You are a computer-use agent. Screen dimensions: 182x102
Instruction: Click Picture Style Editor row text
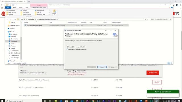32,88
